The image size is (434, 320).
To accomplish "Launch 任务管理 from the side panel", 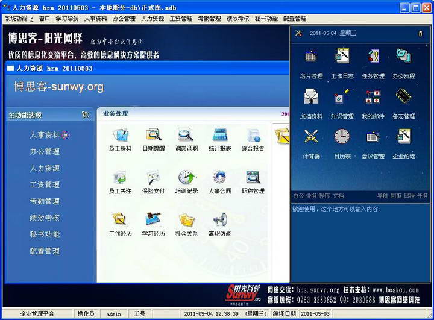I will coord(373,56).
